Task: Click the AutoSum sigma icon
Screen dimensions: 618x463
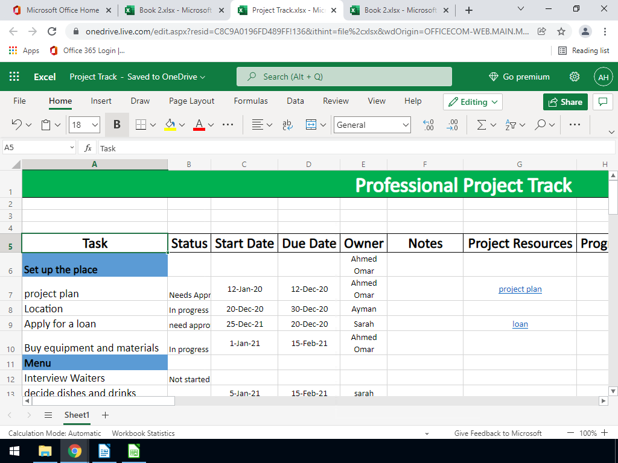Action: point(481,125)
